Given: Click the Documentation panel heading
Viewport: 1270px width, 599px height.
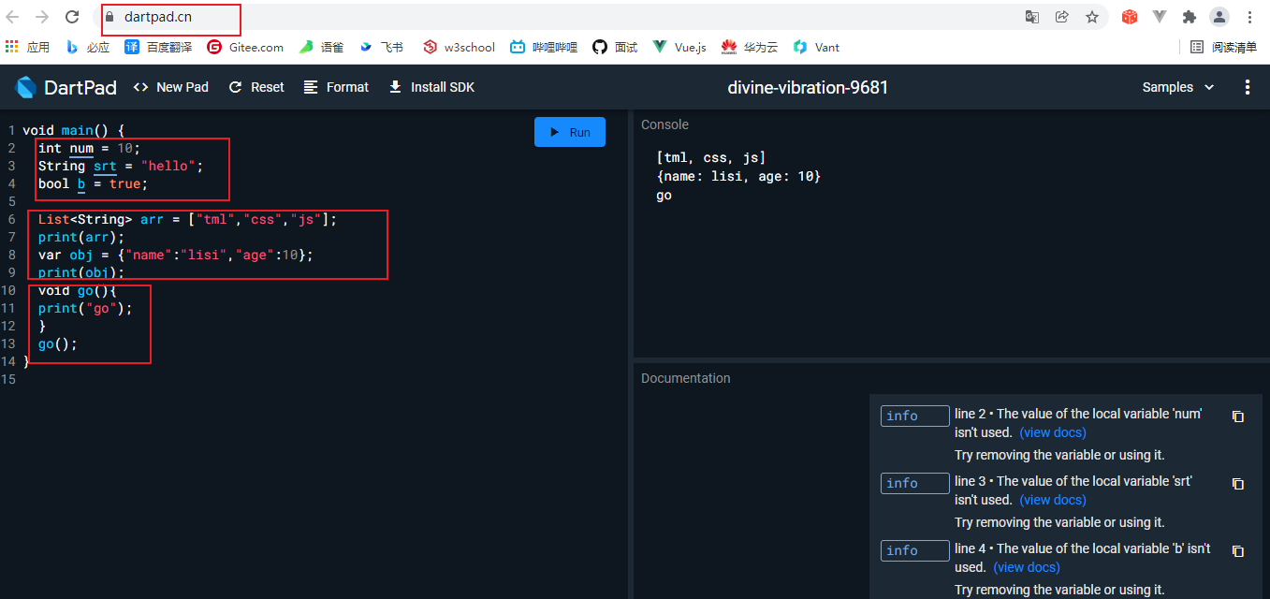Looking at the screenshot, I should (686, 378).
